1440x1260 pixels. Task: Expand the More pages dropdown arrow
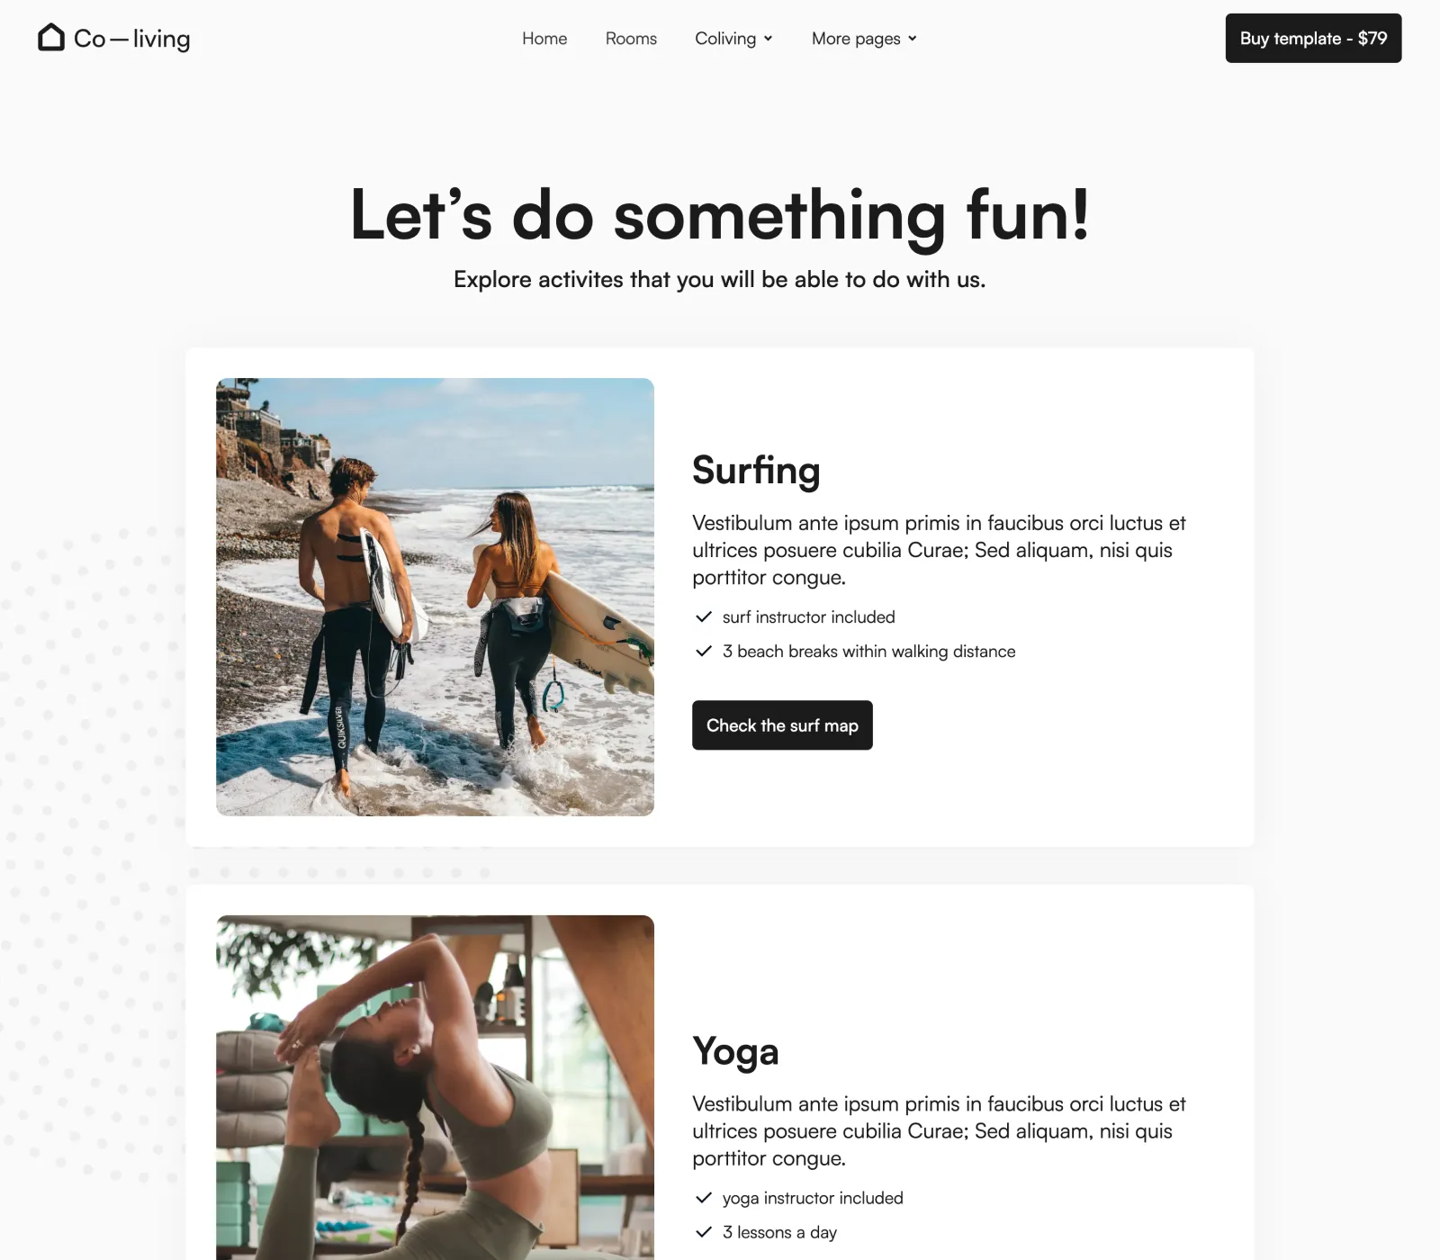[912, 39]
